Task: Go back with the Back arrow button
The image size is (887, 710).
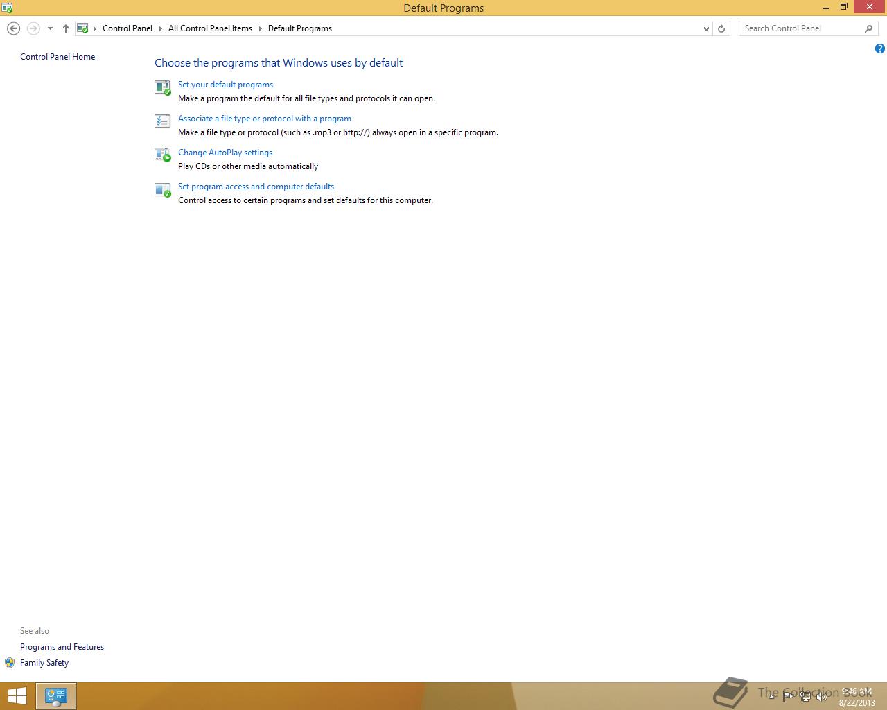Action: (13, 28)
